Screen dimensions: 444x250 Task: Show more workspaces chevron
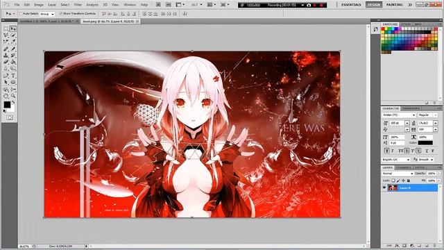pos(410,5)
